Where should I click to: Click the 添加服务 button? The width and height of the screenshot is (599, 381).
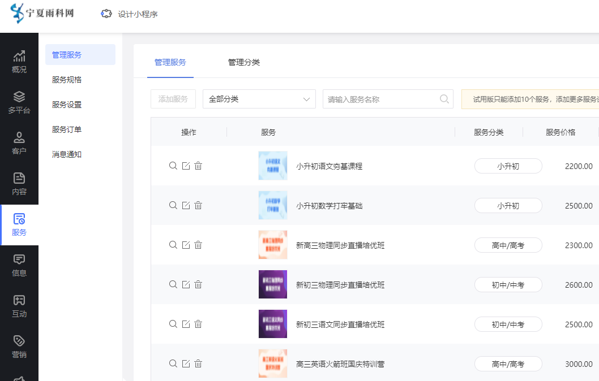(x=173, y=99)
